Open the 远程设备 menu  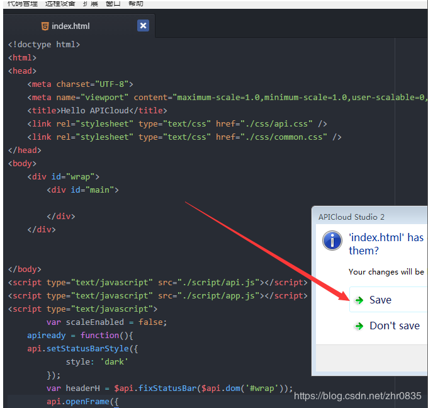pos(60,4)
